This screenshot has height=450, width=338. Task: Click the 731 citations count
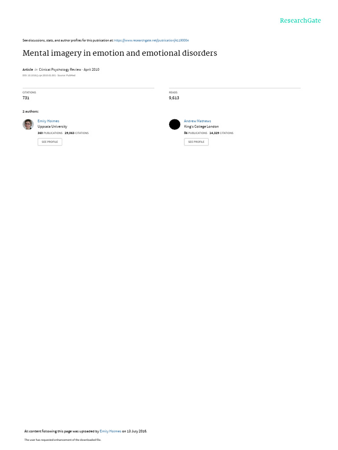point(26,98)
